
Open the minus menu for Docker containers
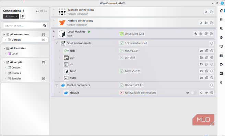point(212,85)
